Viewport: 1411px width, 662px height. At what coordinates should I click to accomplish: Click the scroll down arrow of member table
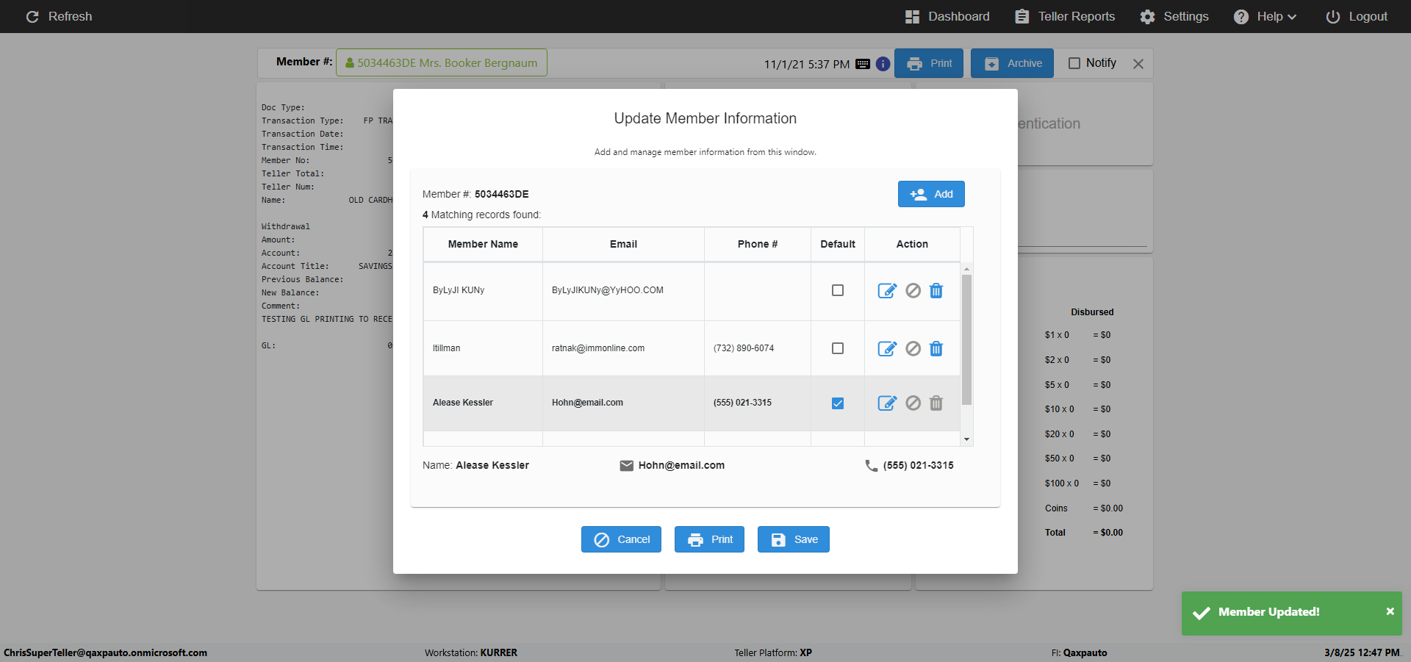click(967, 439)
